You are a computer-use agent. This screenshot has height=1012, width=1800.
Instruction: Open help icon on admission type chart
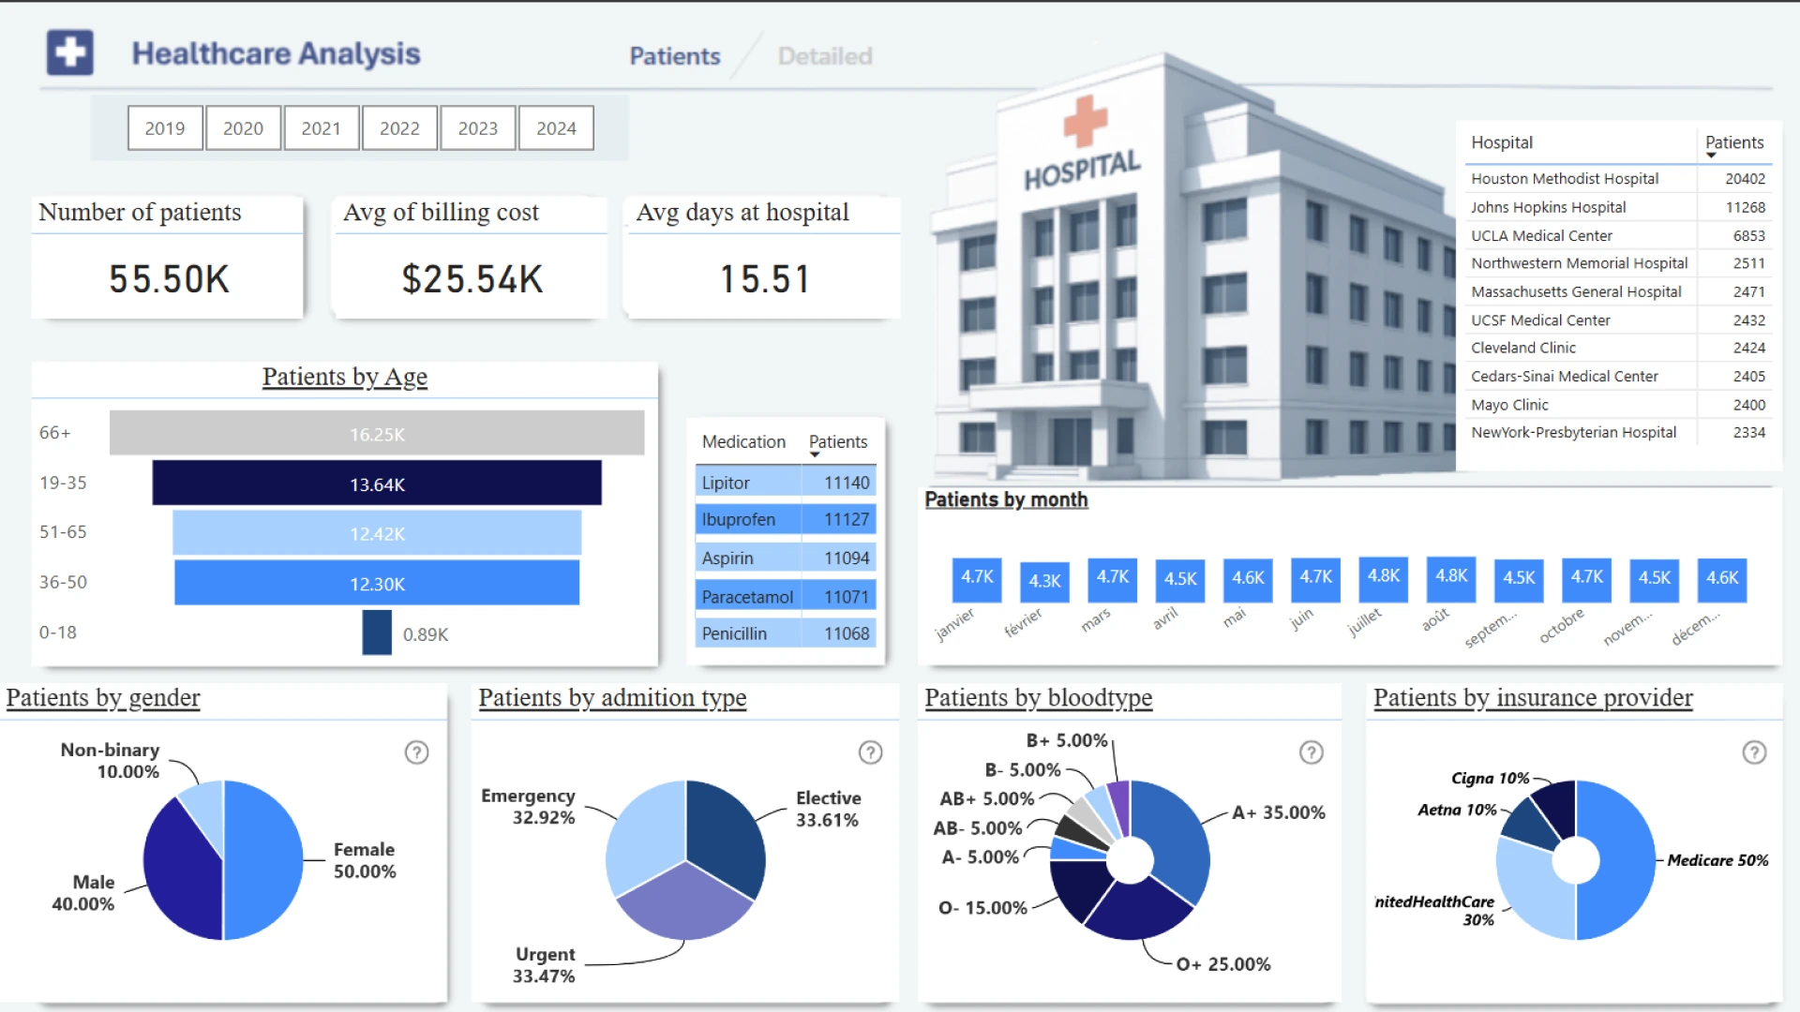(870, 752)
